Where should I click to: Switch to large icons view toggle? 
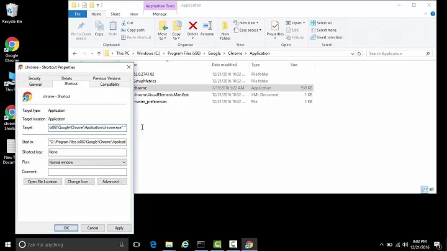pyautogui.click(x=431, y=189)
